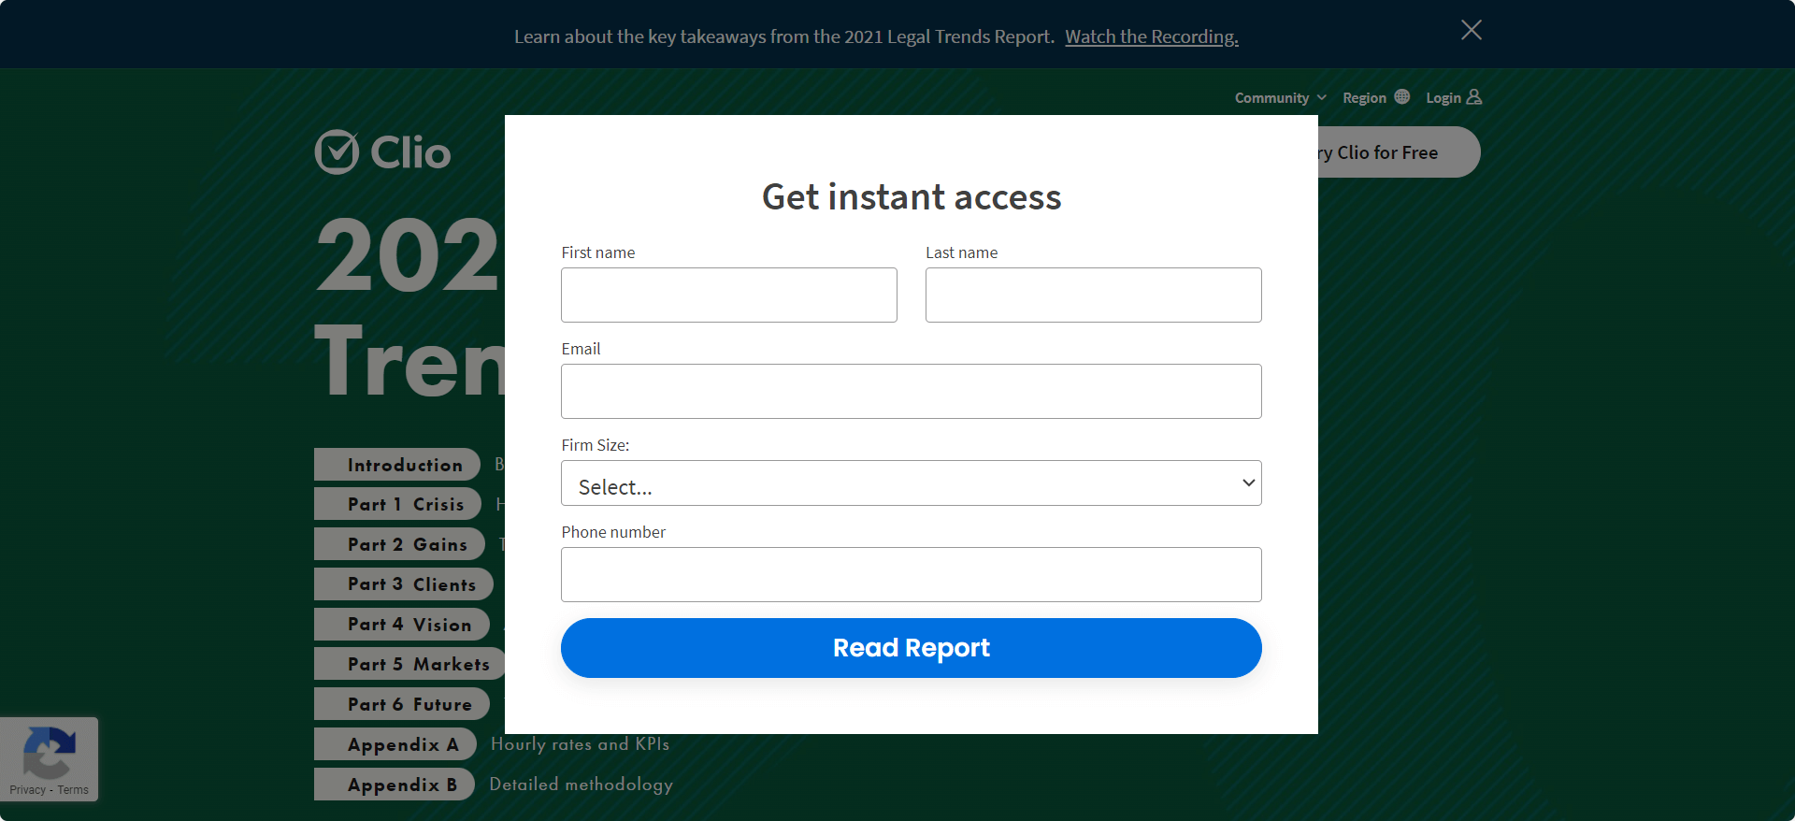Open Appendix A section

pos(395,744)
